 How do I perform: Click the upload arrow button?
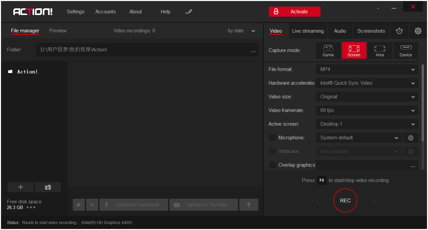point(249,205)
